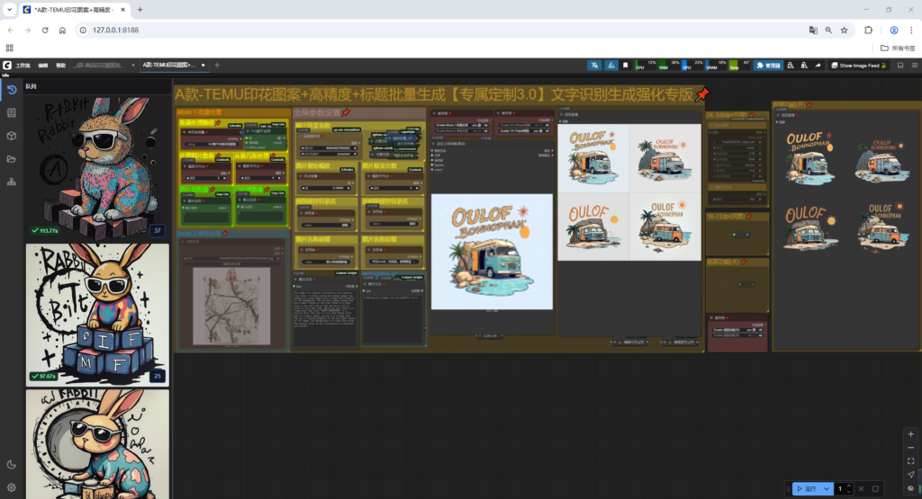The height and width of the screenshot is (499, 922).
Task: Increase the batch count stepper up arrow
Action: 849,486
